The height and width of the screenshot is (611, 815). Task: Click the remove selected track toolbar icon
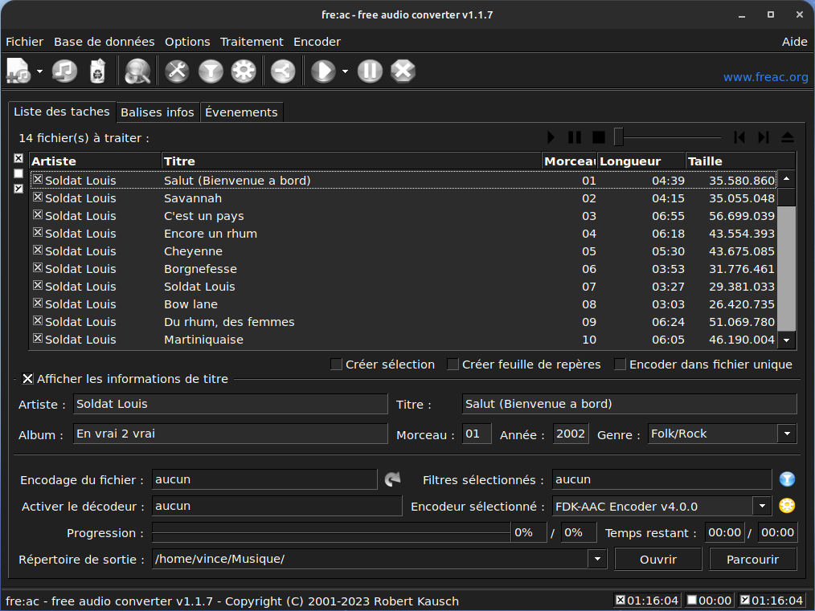click(x=64, y=71)
